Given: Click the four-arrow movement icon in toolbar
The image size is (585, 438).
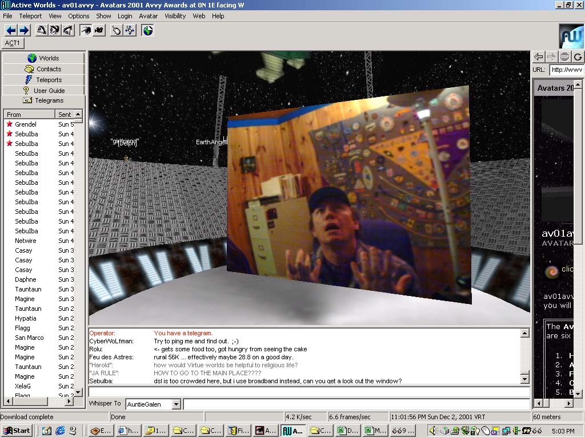Looking at the screenshot, I should point(130,30).
